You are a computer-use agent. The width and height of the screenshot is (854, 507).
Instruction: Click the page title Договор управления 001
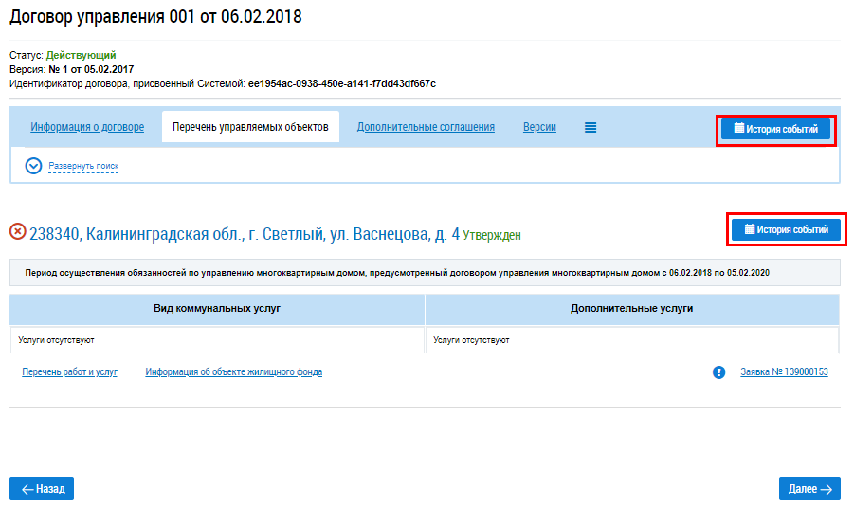coord(155,17)
